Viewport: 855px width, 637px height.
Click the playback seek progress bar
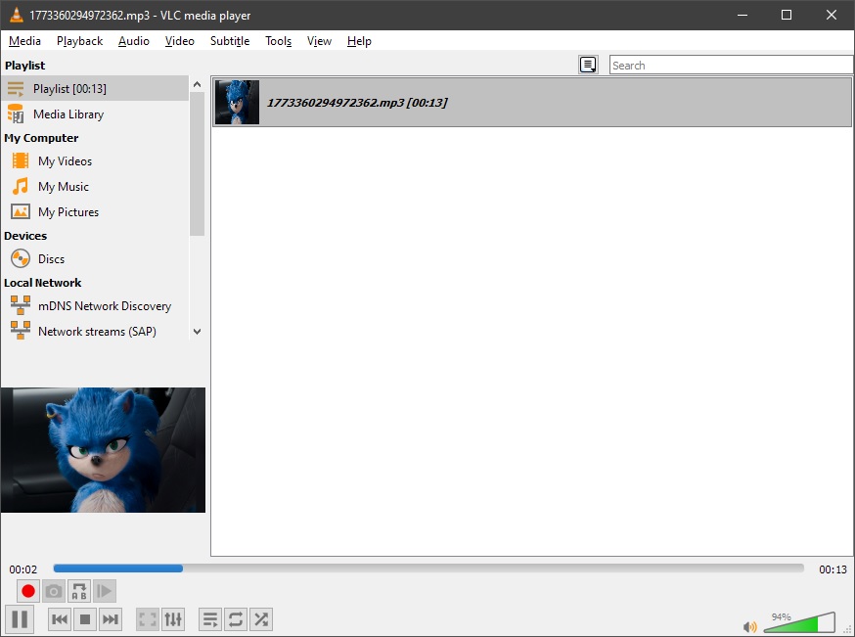(428, 569)
